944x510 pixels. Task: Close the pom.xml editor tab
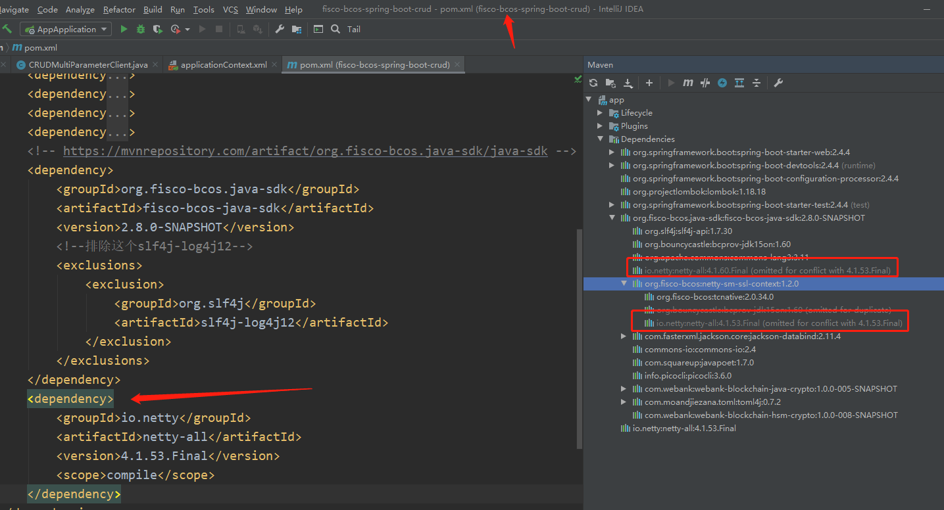coord(457,64)
